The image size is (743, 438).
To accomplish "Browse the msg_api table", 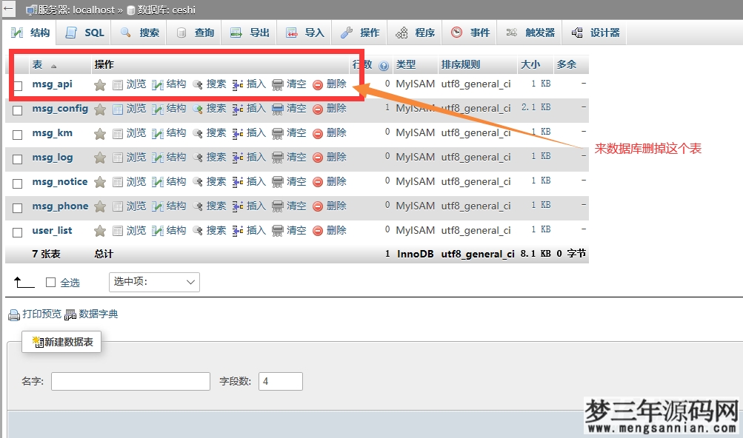I will tap(136, 84).
